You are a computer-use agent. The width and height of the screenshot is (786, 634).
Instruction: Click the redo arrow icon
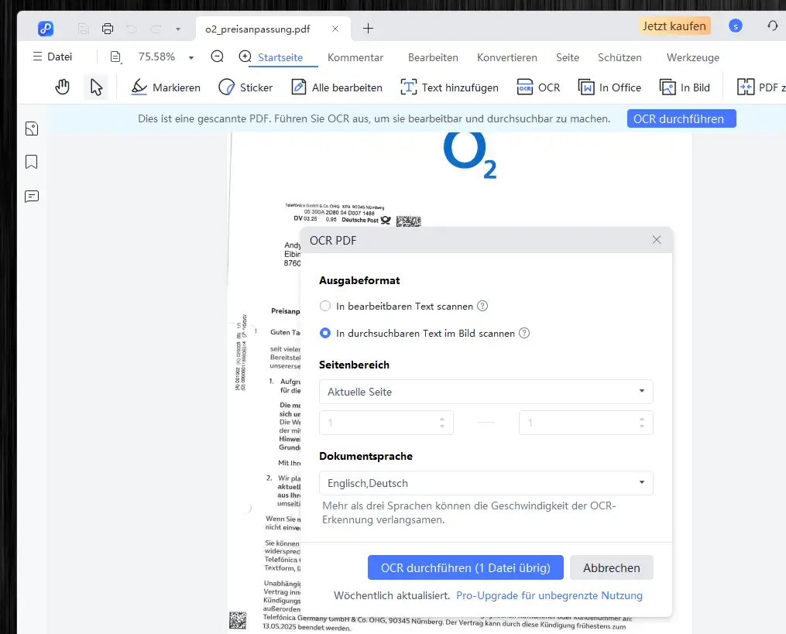[156, 29]
